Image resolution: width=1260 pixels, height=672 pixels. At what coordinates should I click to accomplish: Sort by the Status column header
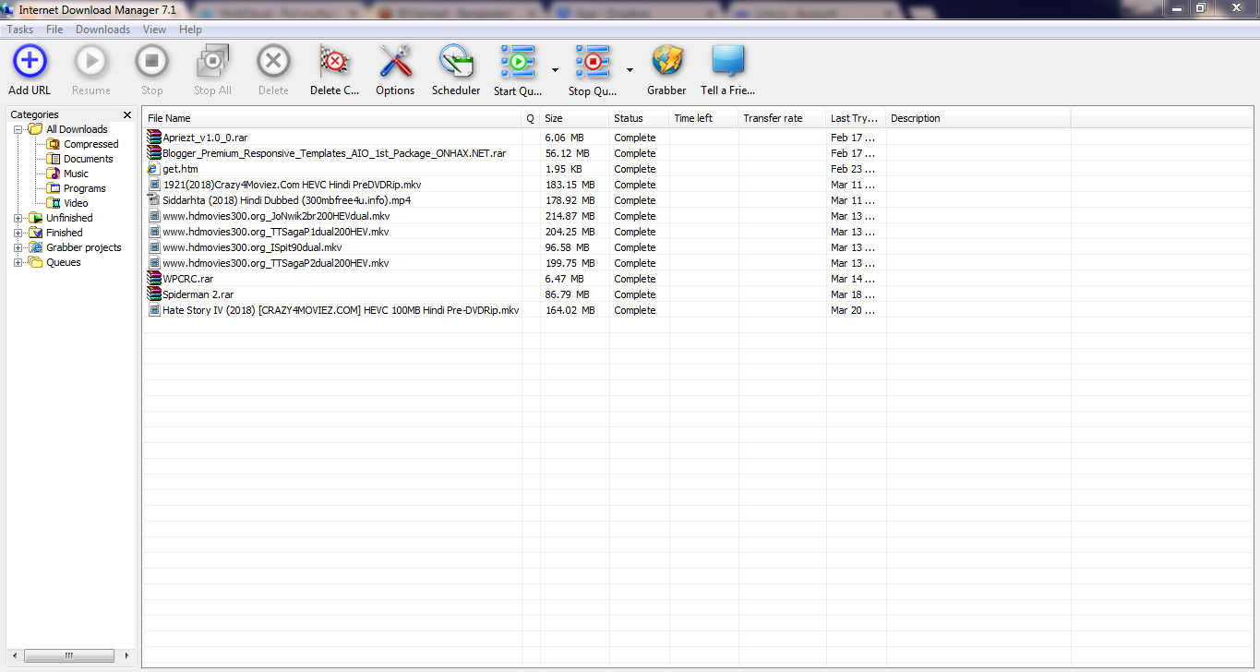pos(640,118)
